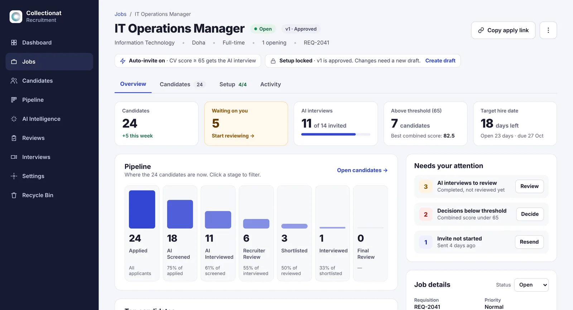
Task: Click Start reviewing in Waiting on you card
Action: pos(233,136)
